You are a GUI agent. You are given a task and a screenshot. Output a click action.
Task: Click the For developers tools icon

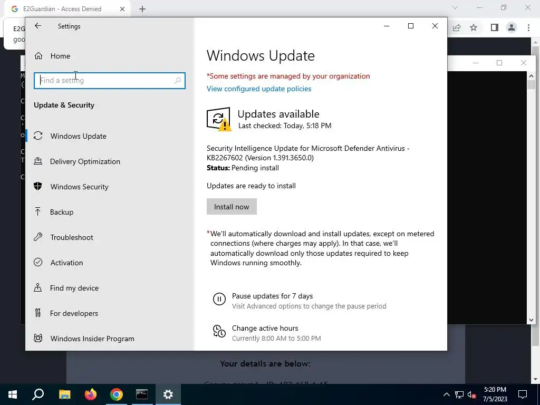click(38, 313)
